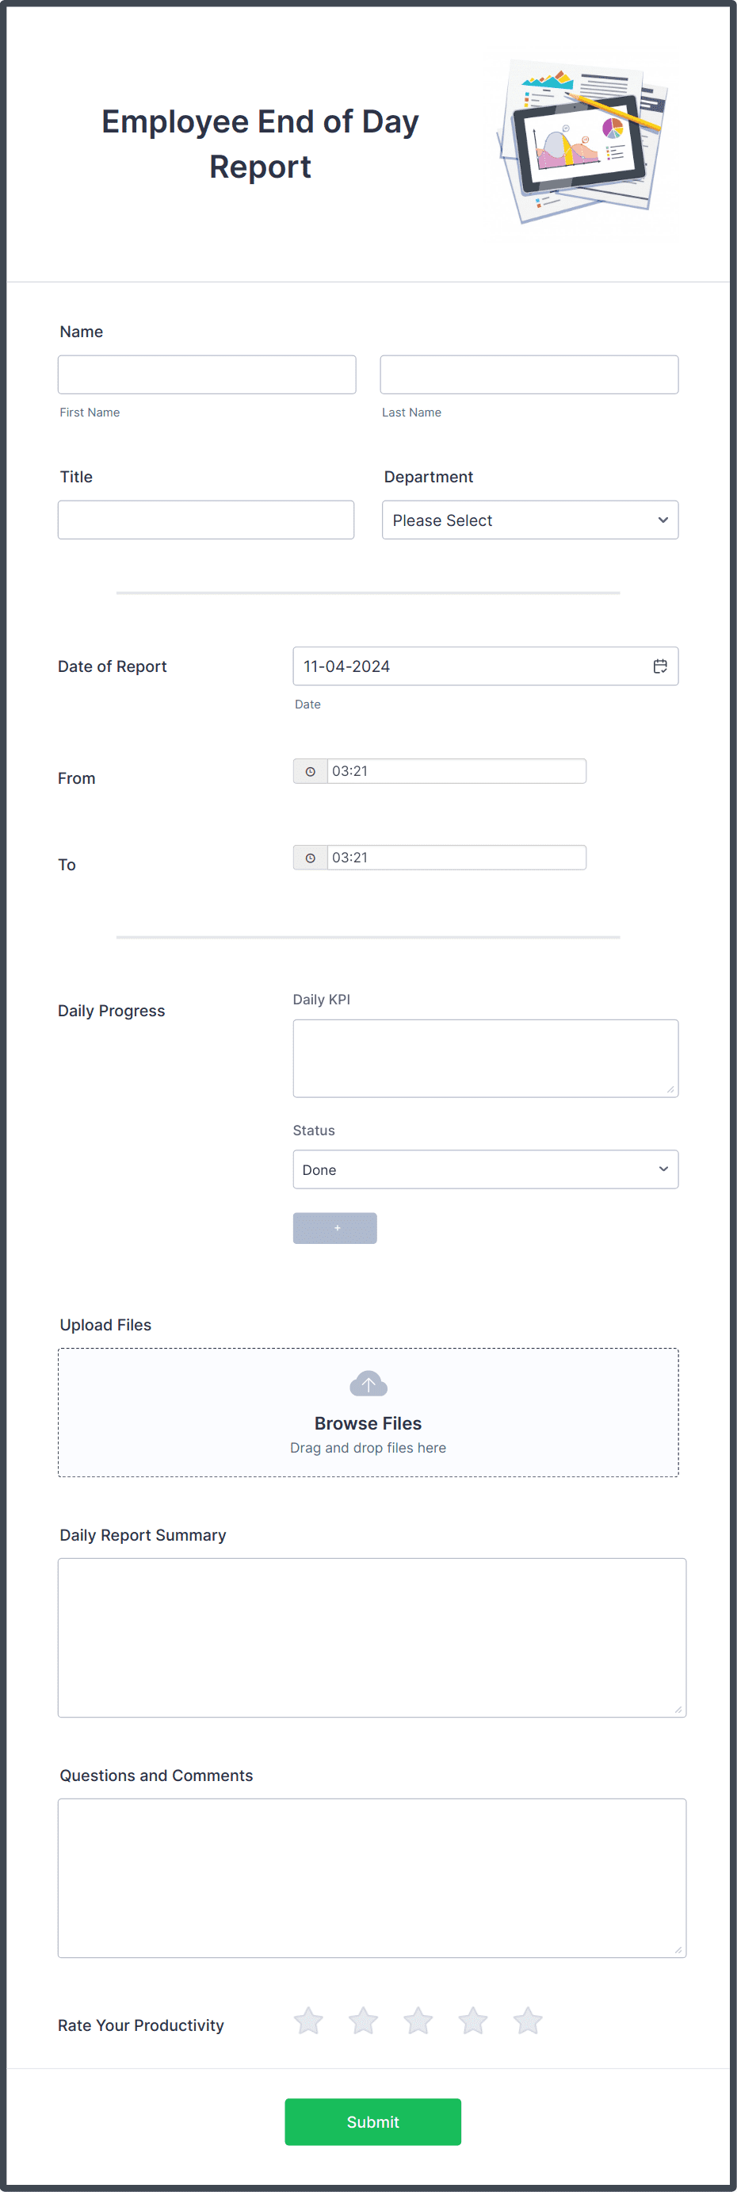Click the clock icon in the From field

[311, 771]
